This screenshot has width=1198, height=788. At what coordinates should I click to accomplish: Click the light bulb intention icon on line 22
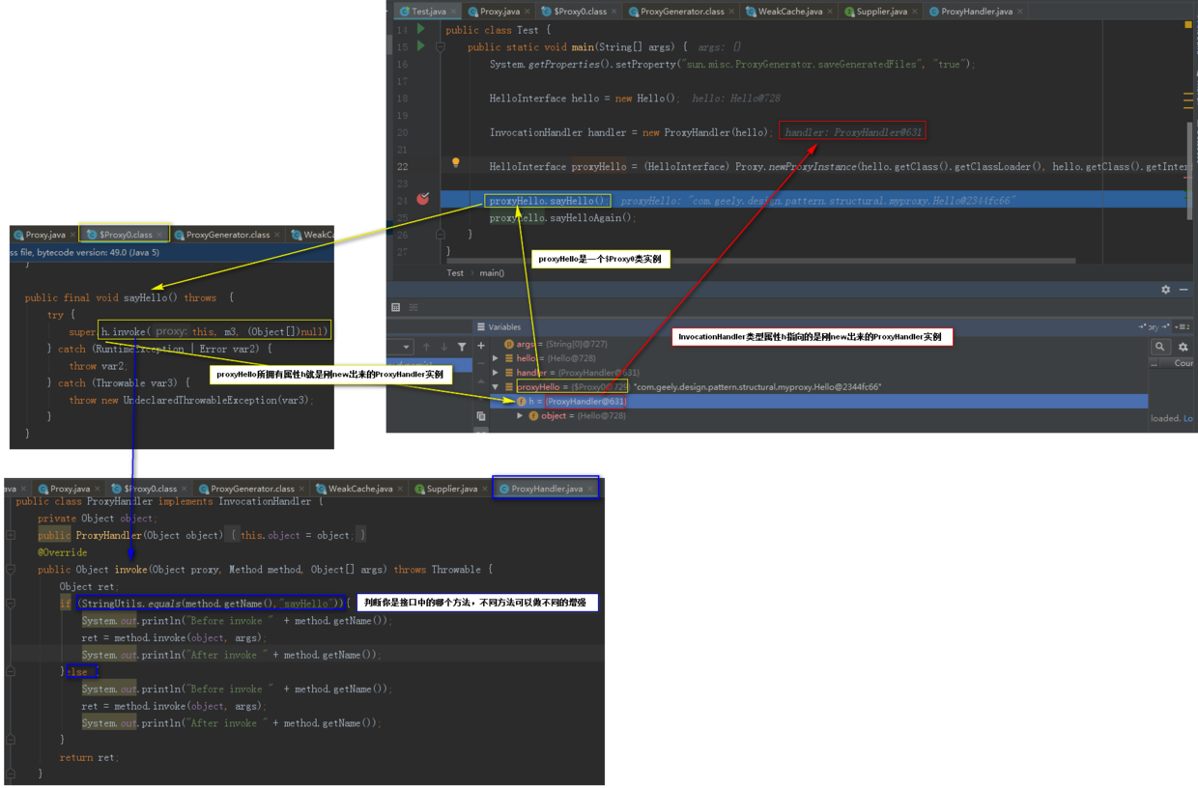(456, 163)
